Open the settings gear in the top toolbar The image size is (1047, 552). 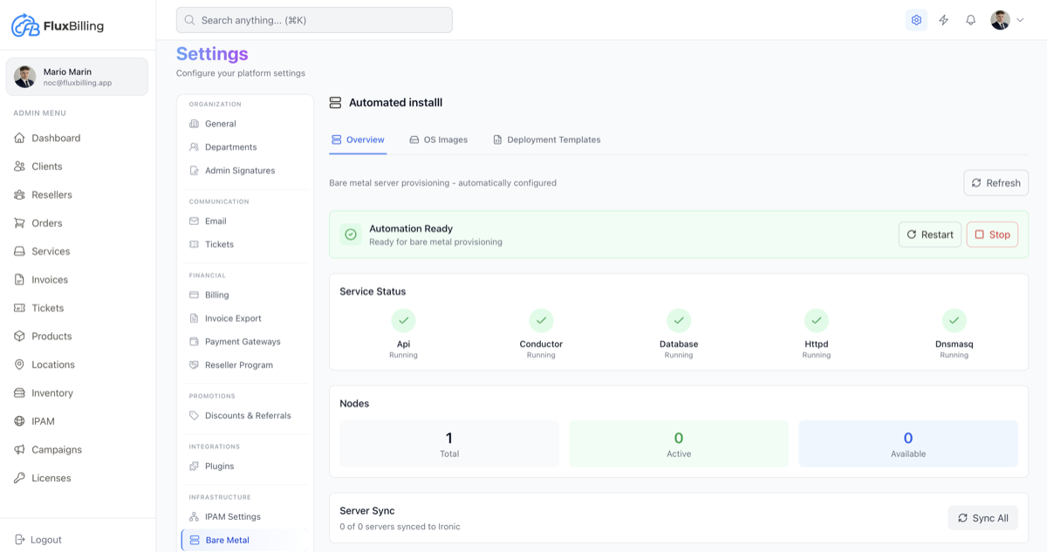(x=915, y=19)
